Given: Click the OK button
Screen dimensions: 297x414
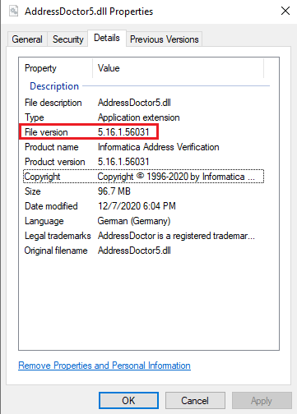Looking at the screenshot, I should click(128, 401).
